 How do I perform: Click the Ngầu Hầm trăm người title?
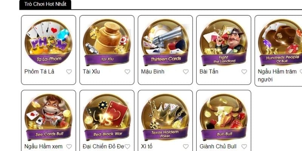click(x=277, y=75)
